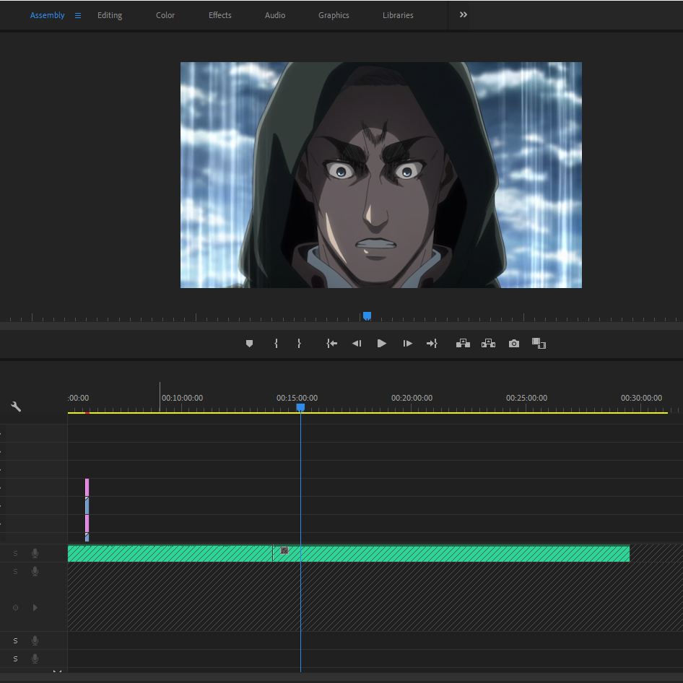Click the Lift button icon
Image resolution: width=683 pixels, height=683 pixels.
tap(463, 344)
